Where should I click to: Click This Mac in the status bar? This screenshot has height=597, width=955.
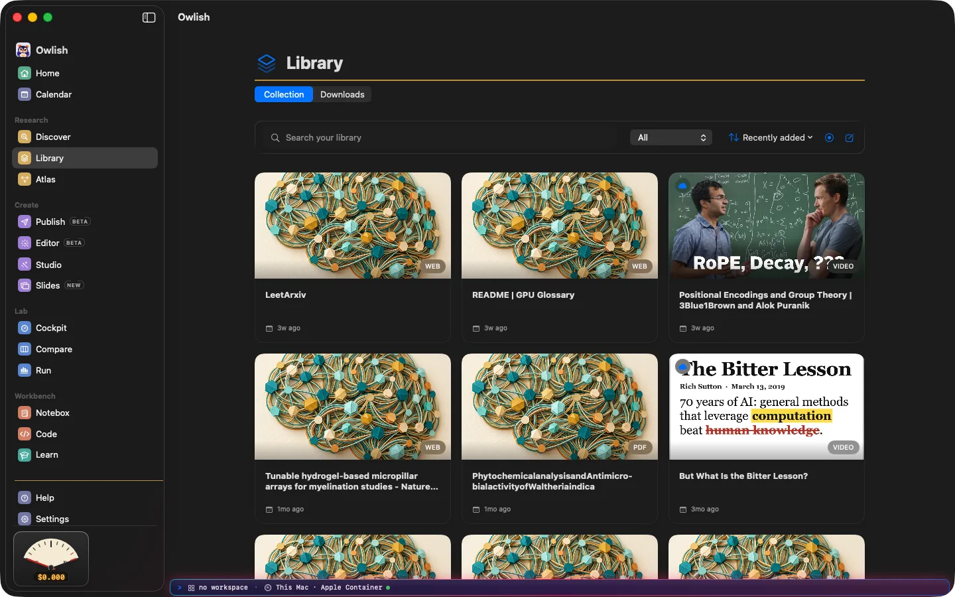(x=286, y=588)
